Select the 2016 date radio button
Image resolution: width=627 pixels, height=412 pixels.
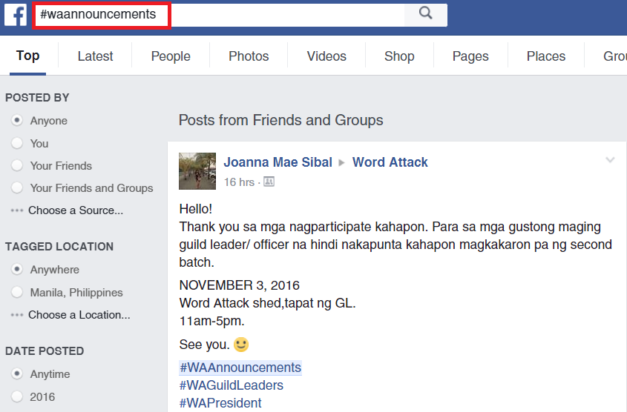[x=17, y=396]
